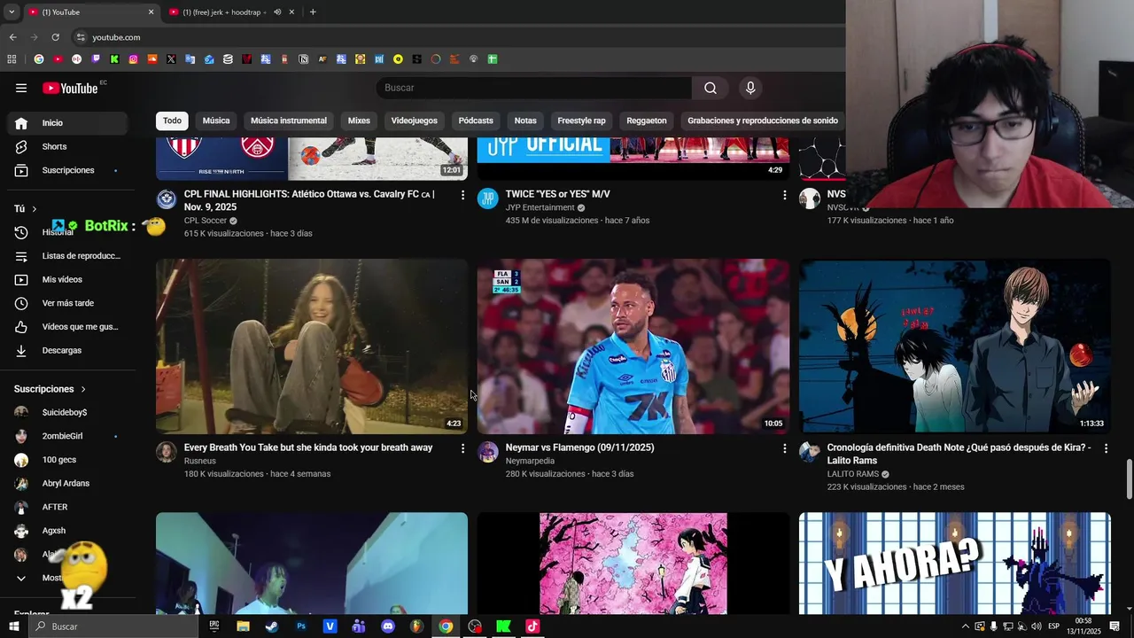Open options menu for Neymar vs Flamengo video
The width and height of the screenshot is (1134, 638).
click(784, 448)
